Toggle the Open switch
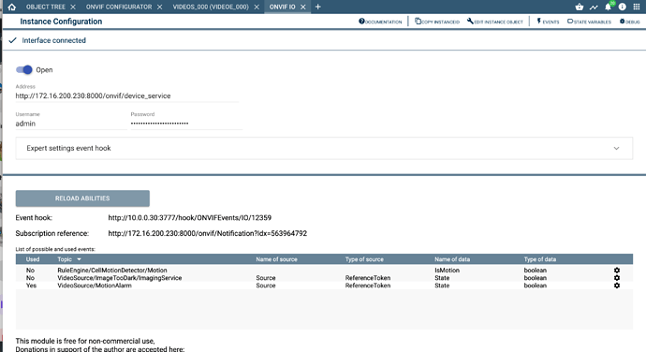This screenshot has width=646, height=352. click(x=24, y=69)
